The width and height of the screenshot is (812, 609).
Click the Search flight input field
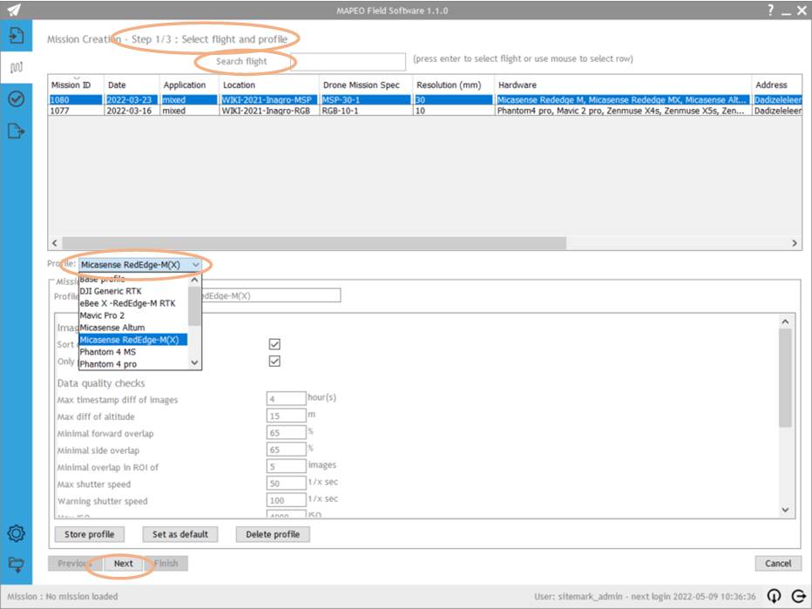pyautogui.click(x=348, y=62)
